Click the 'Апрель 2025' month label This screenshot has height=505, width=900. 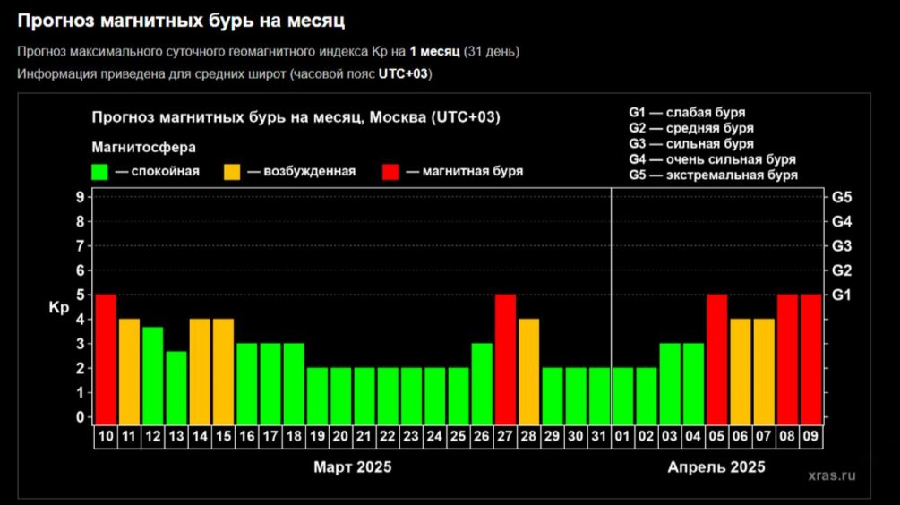[x=716, y=466]
